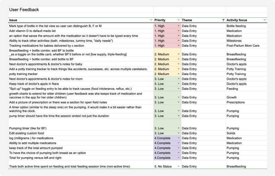Open priority dropdown for 'Next doctor's appointments for baby' row
Image resolution: width=275 pixels, height=176 pixels.
coord(179,64)
